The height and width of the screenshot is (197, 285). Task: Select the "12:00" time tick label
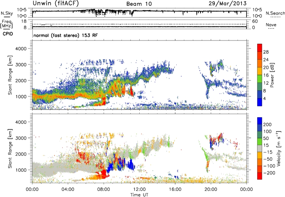(139, 190)
